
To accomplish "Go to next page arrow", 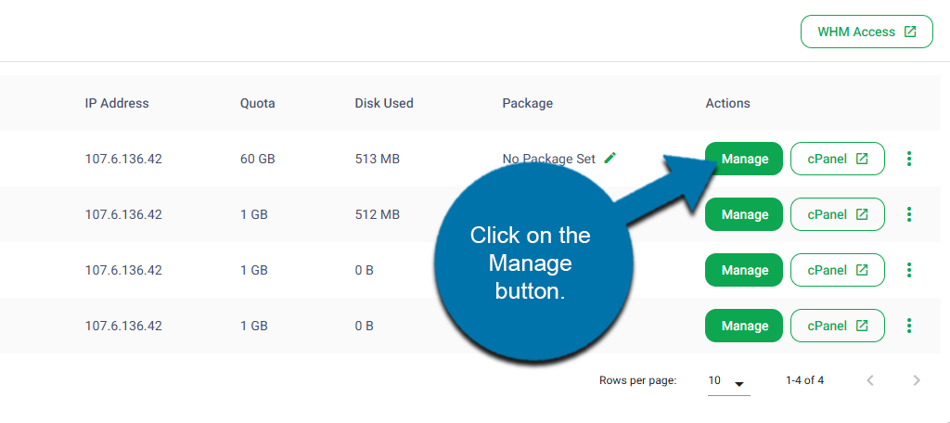I will tap(917, 380).
